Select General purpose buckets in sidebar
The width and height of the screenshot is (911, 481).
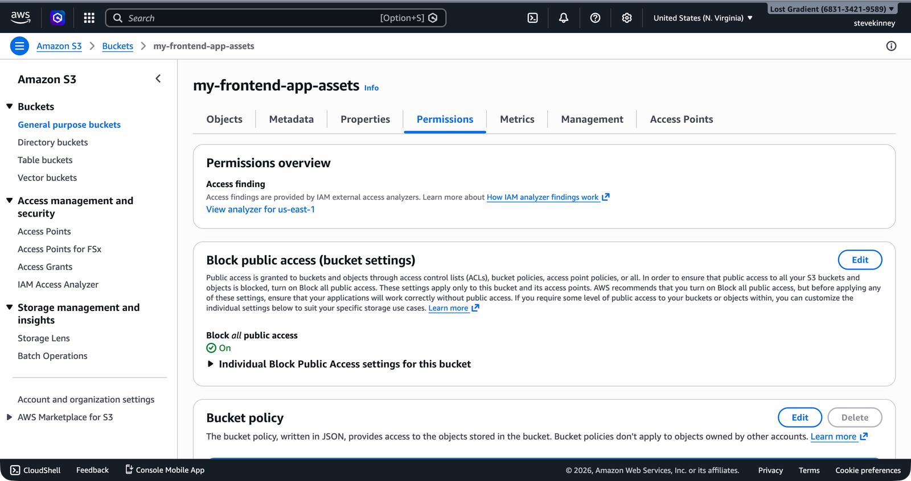(x=69, y=125)
